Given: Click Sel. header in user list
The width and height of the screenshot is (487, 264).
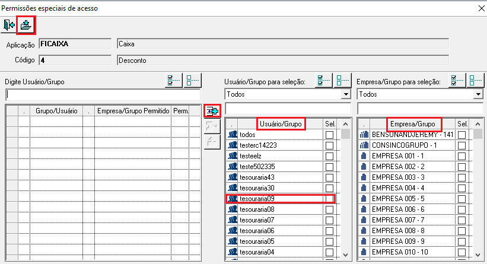Looking at the screenshot, I should pyautogui.click(x=330, y=124).
